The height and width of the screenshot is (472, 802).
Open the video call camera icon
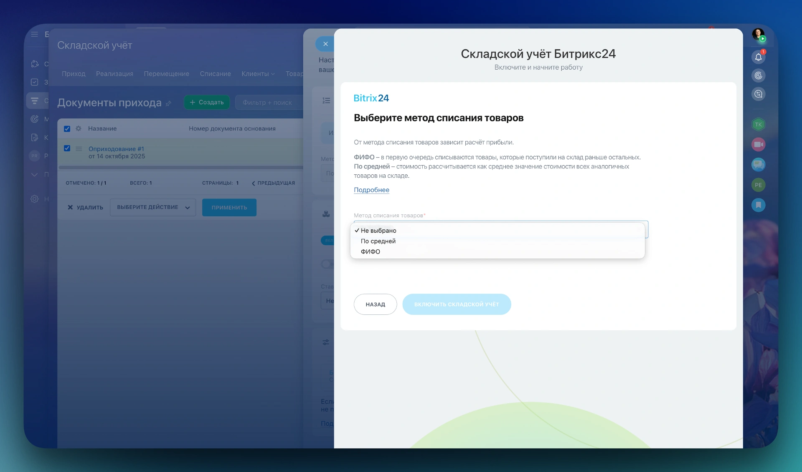(758, 145)
